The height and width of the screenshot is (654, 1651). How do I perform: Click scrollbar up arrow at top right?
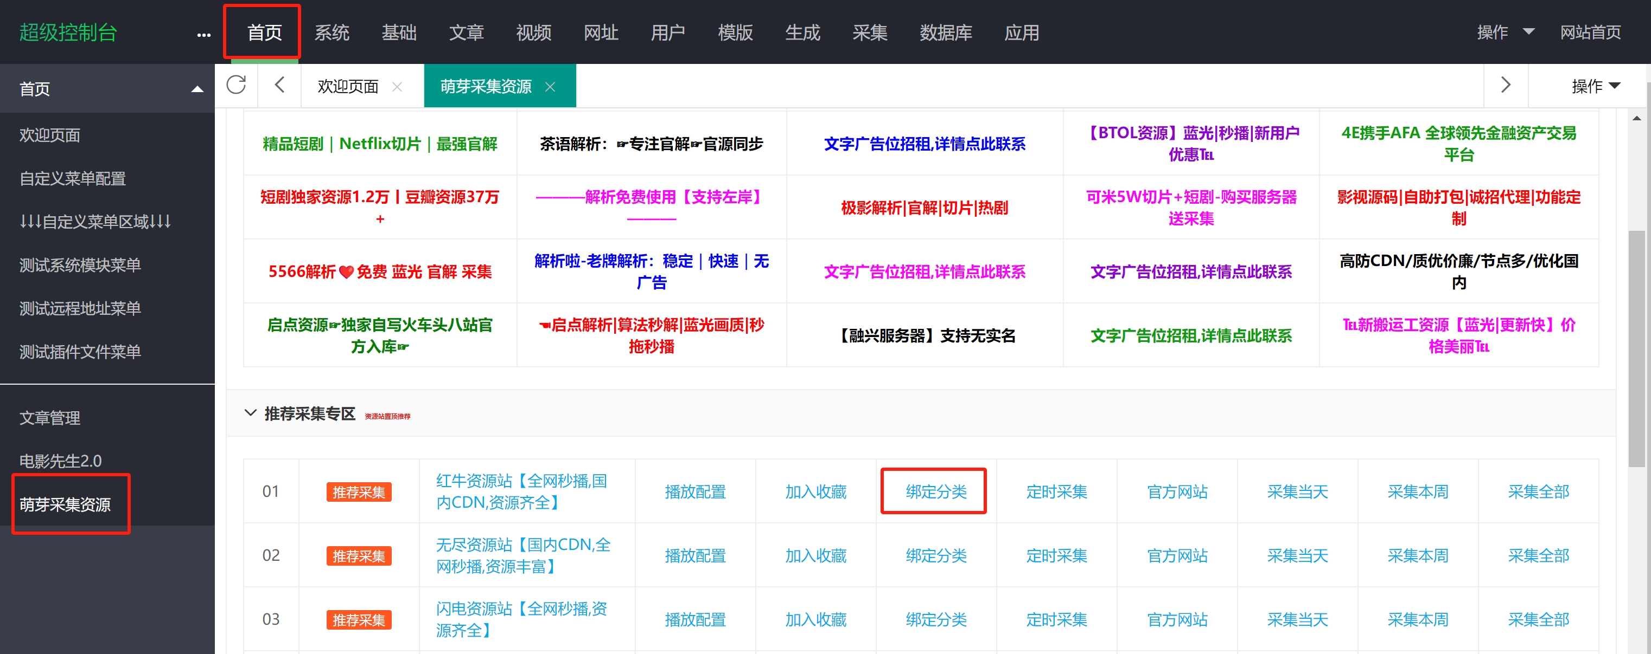pos(1636,118)
